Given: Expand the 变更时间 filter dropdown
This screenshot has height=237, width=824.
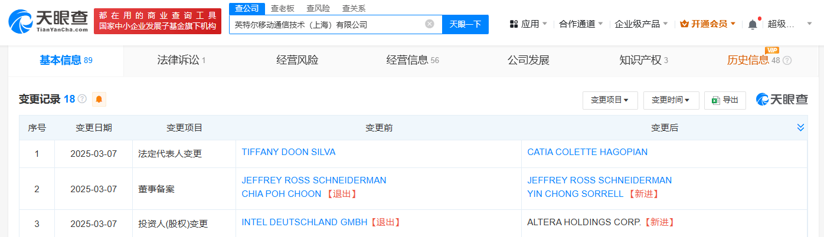Looking at the screenshot, I should pos(671,100).
